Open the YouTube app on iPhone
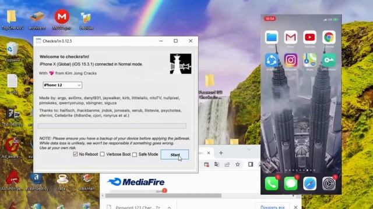 click(309, 37)
